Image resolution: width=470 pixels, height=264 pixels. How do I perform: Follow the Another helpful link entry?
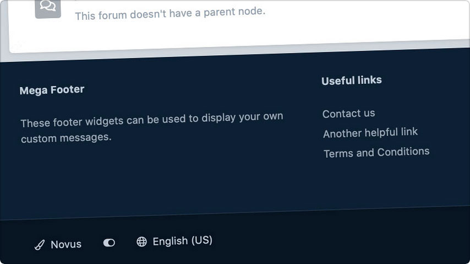point(370,133)
